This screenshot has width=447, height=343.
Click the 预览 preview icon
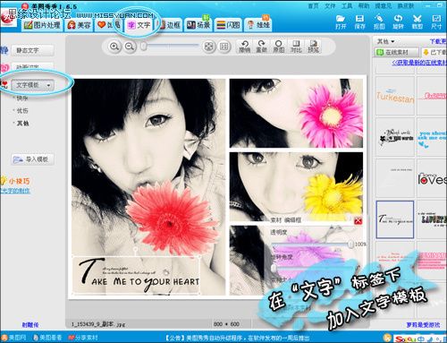click(313, 47)
